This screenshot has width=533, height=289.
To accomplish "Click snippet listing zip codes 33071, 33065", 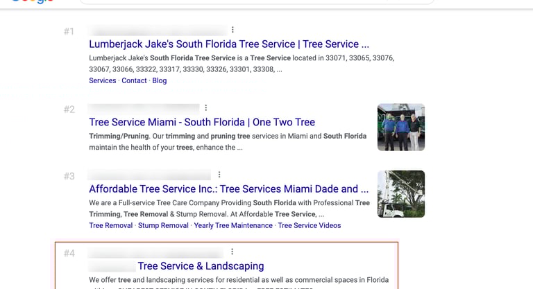I will pos(242,64).
